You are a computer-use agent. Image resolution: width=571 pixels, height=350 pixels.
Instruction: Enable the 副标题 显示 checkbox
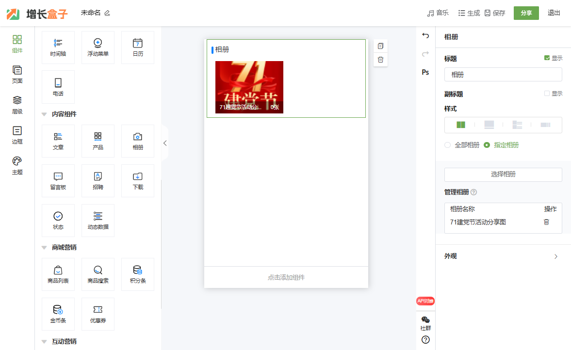click(x=547, y=94)
